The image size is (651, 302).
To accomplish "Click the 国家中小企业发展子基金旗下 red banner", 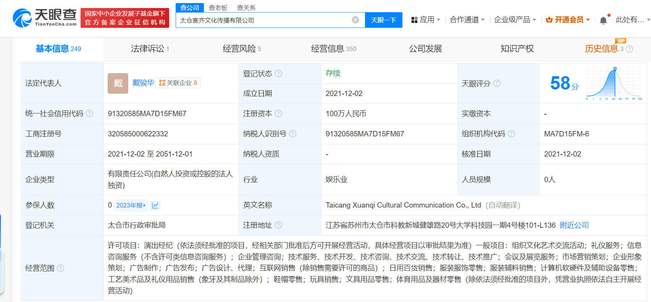I will pos(125,18).
